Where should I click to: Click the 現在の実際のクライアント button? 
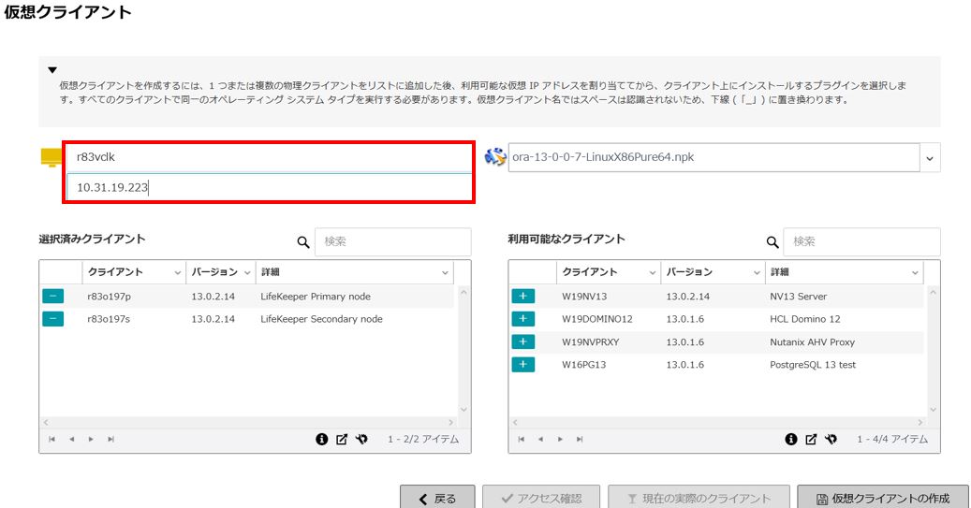coord(699,498)
